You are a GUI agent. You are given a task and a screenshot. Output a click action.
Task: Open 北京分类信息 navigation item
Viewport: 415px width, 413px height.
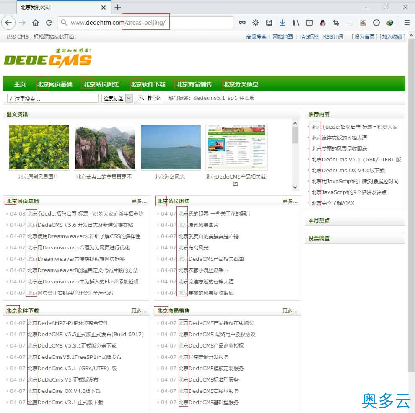pyautogui.click(x=241, y=84)
